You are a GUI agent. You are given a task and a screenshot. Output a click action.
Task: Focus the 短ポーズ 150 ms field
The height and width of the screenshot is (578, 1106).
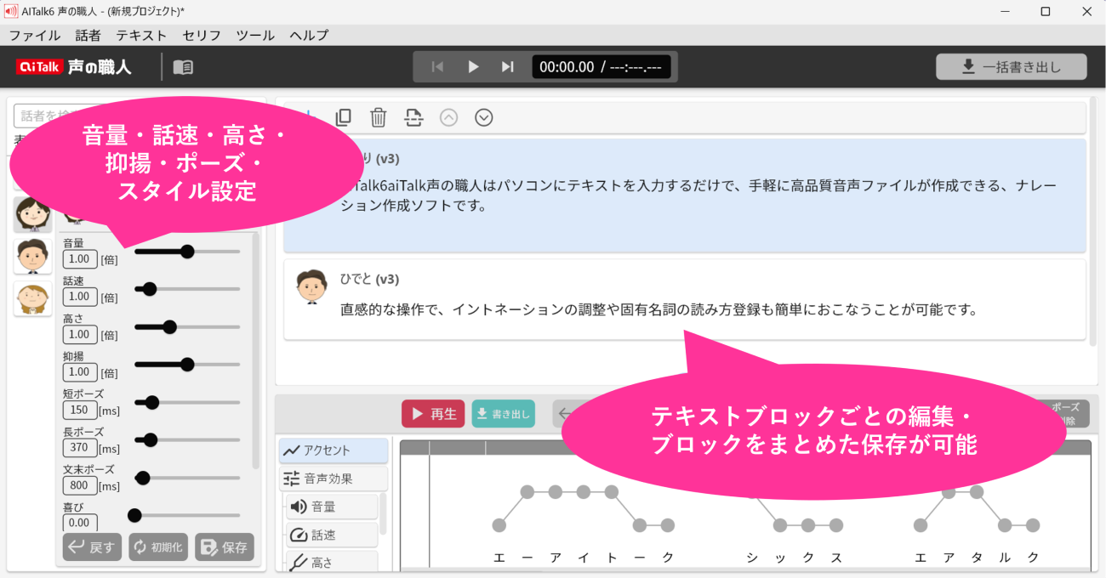80,410
